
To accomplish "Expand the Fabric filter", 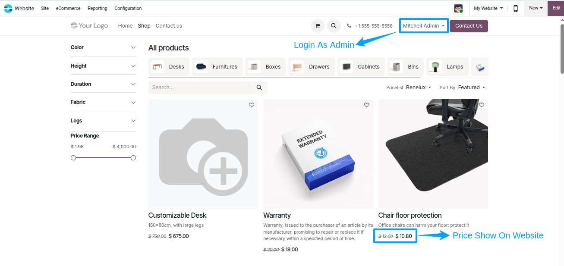I will click(x=103, y=102).
